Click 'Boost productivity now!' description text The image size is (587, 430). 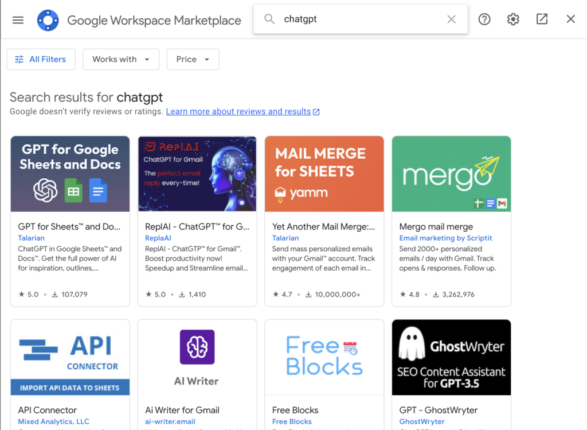(183, 259)
